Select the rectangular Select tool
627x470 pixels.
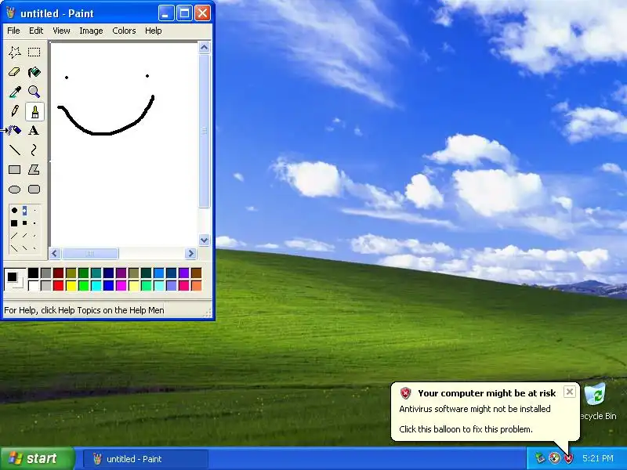(34, 52)
